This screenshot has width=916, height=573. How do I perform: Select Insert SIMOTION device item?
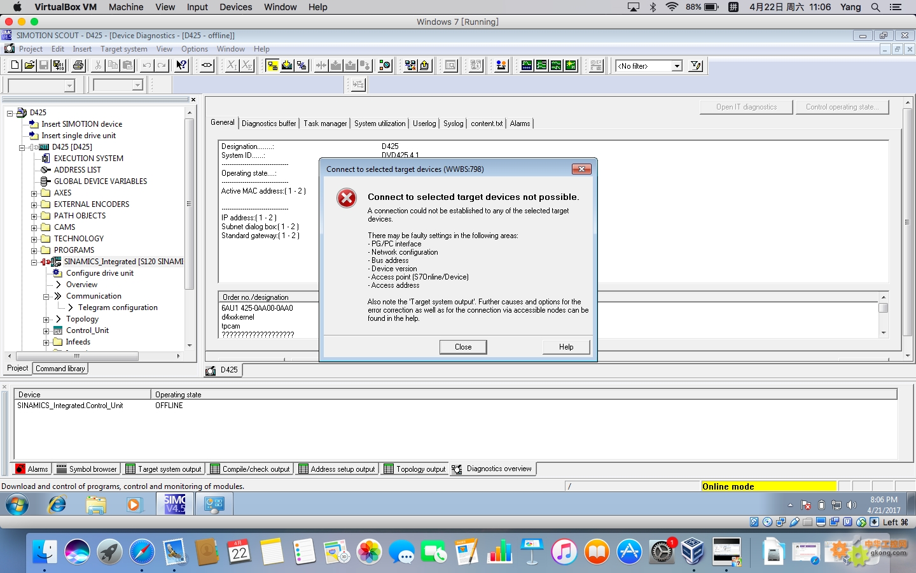click(81, 124)
